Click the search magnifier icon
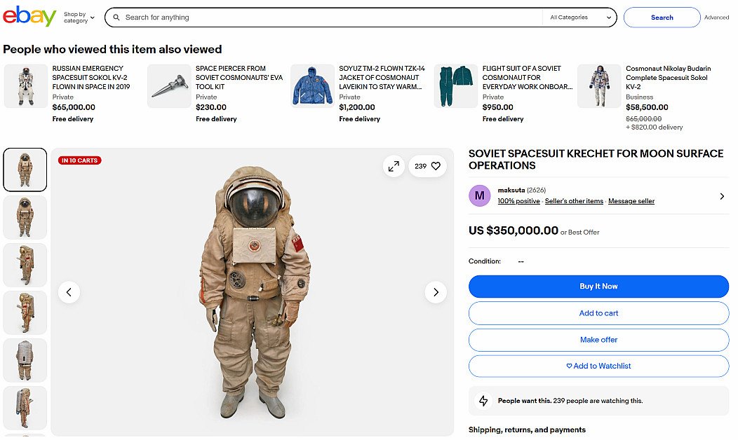This screenshot has width=738, height=440. click(116, 18)
